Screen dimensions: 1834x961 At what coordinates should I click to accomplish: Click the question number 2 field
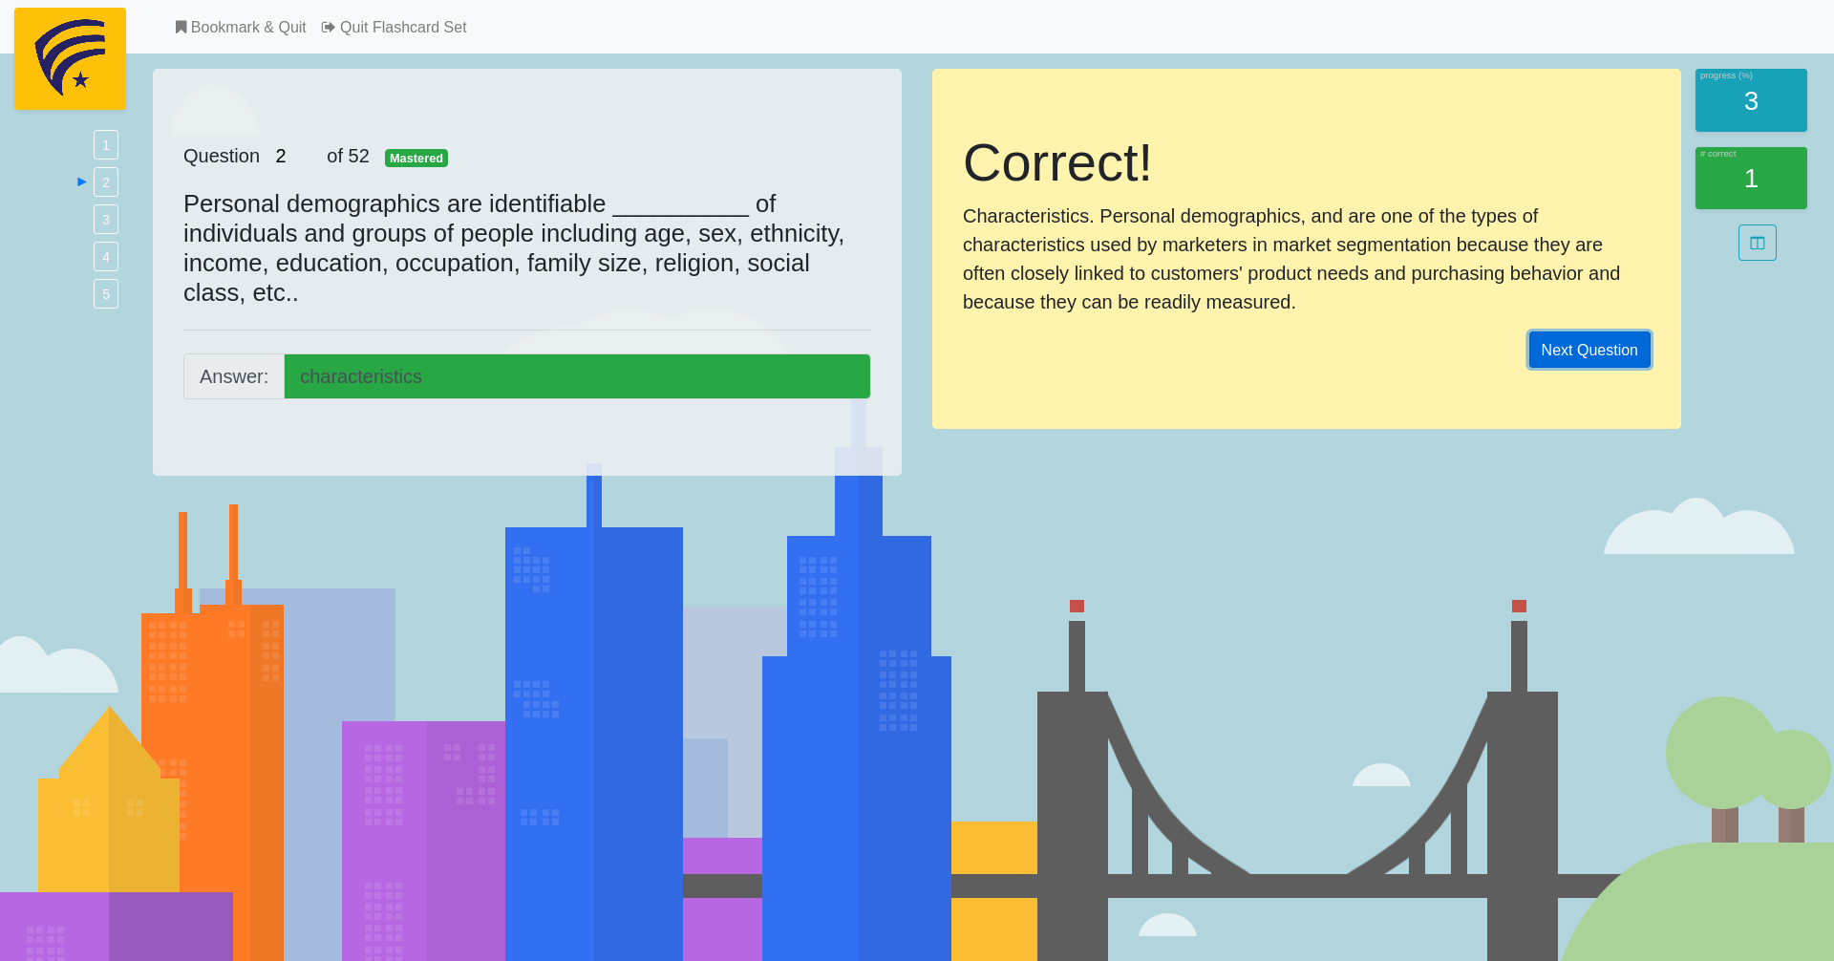point(291,156)
